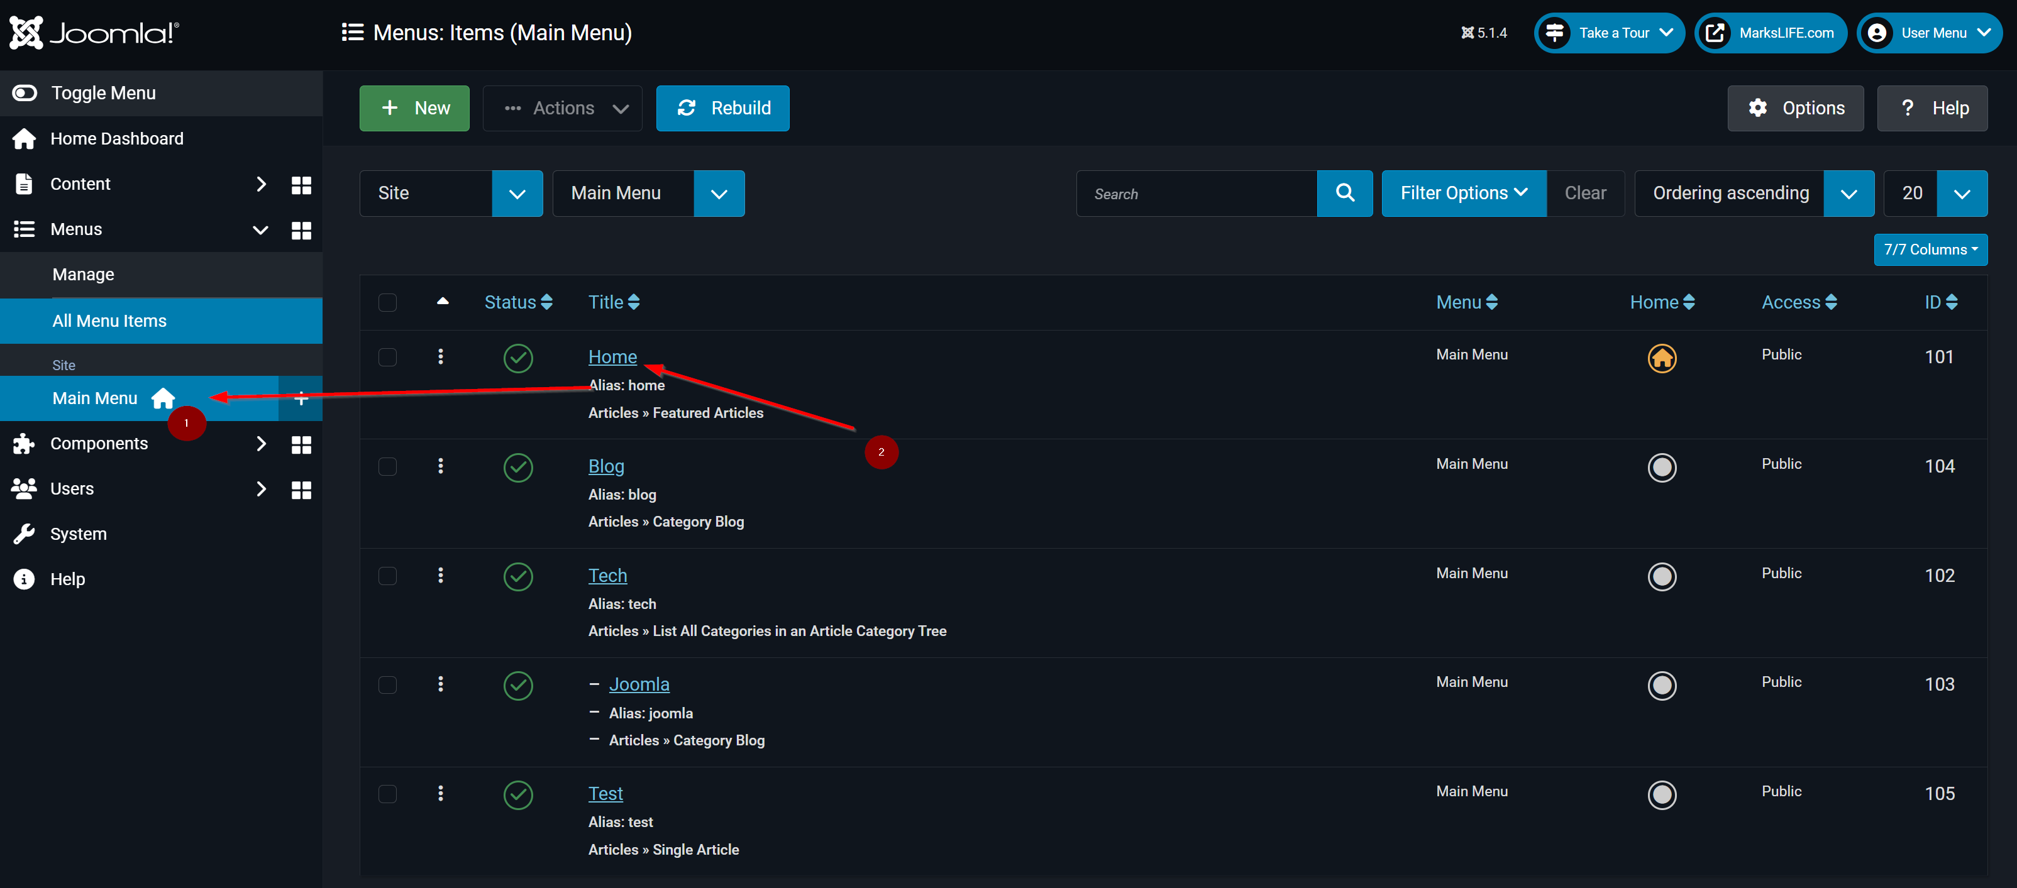Set Tech as default home page
This screenshot has height=888, width=2017.
click(1662, 577)
